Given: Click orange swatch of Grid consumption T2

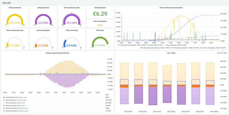Looking at the screenshot, I should (4, 108).
